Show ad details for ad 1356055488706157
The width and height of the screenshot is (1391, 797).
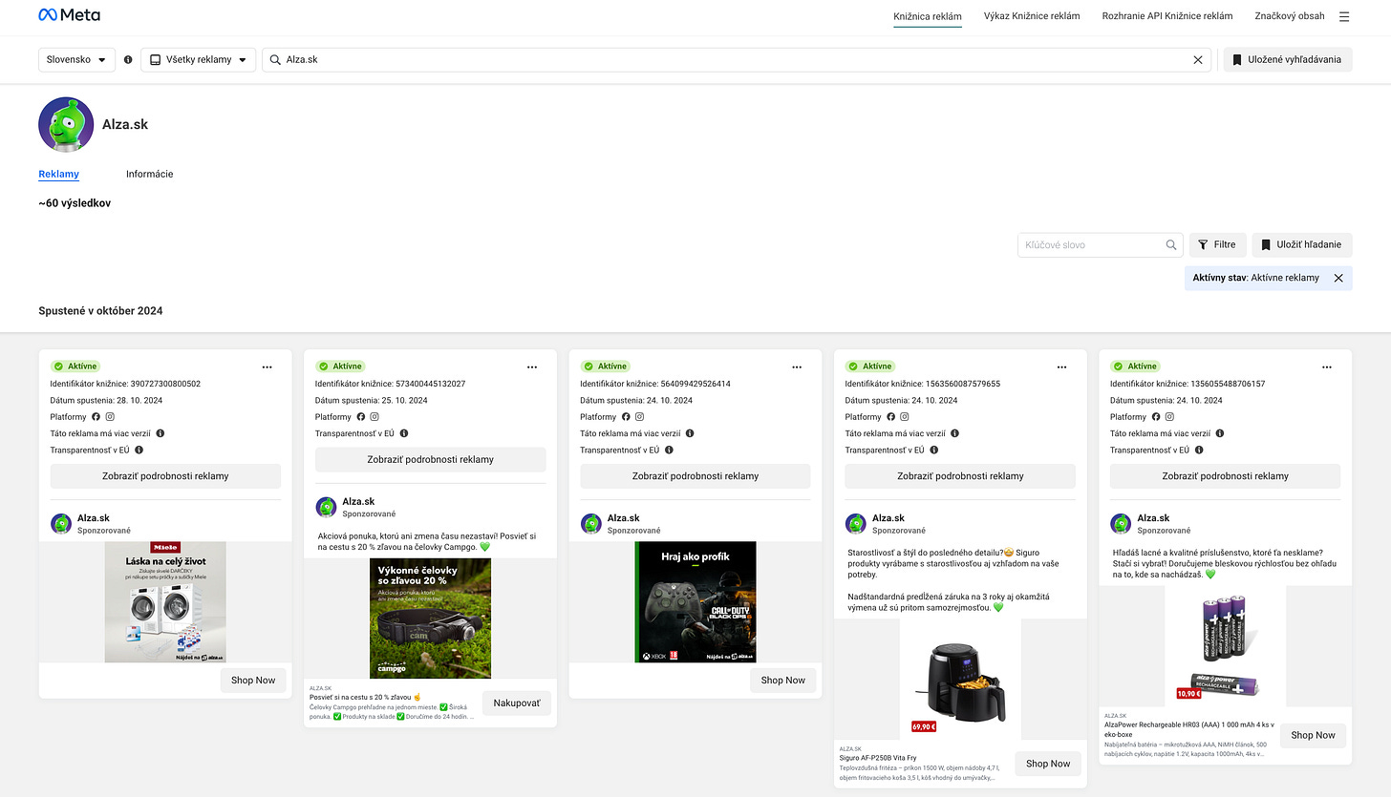(1226, 476)
